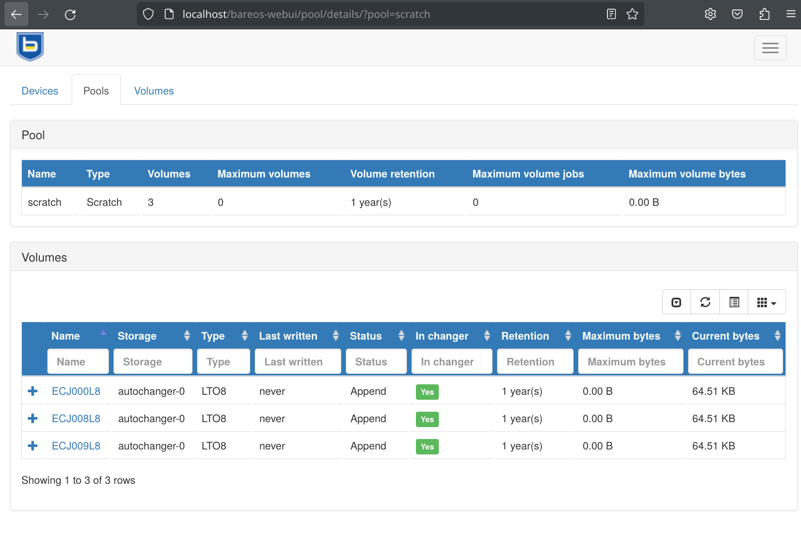Screen dimensions: 801x533
Task: Expand row details for ECJ000L8
Action: (x=33, y=391)
